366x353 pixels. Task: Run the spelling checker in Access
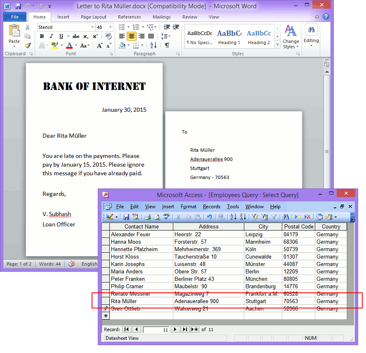[x=166, y=217]
